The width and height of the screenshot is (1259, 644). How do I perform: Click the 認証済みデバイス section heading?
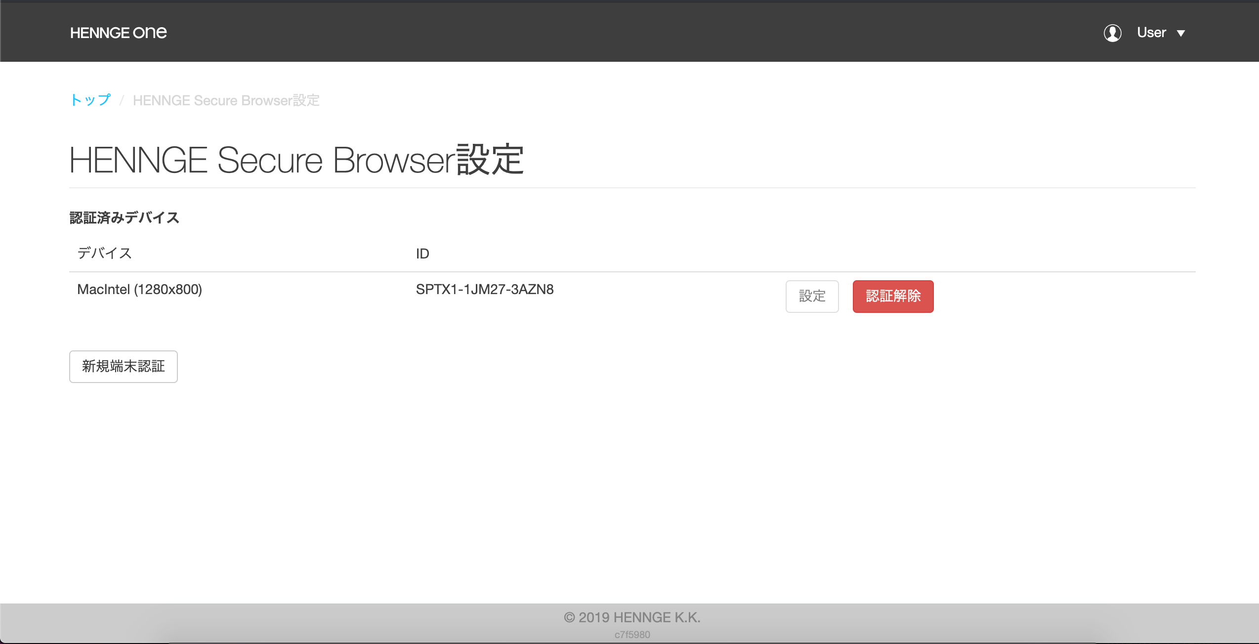125,217
